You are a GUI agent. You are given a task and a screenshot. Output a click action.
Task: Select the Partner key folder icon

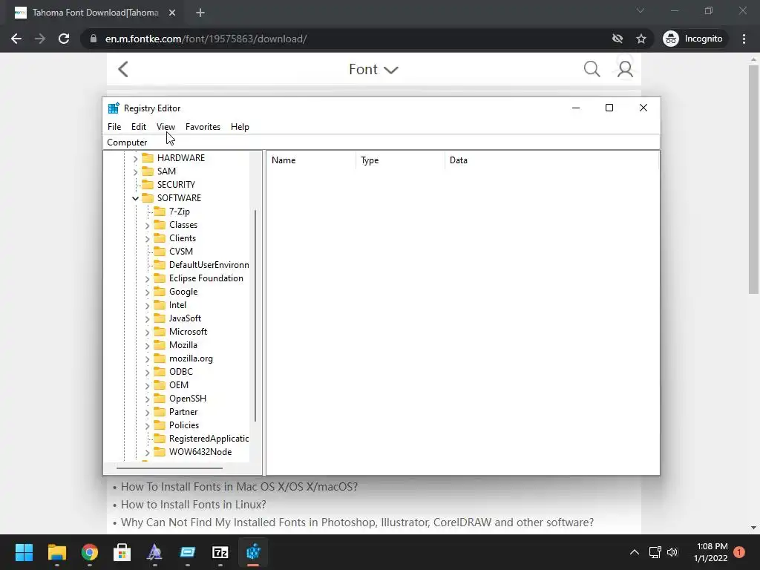160,411
